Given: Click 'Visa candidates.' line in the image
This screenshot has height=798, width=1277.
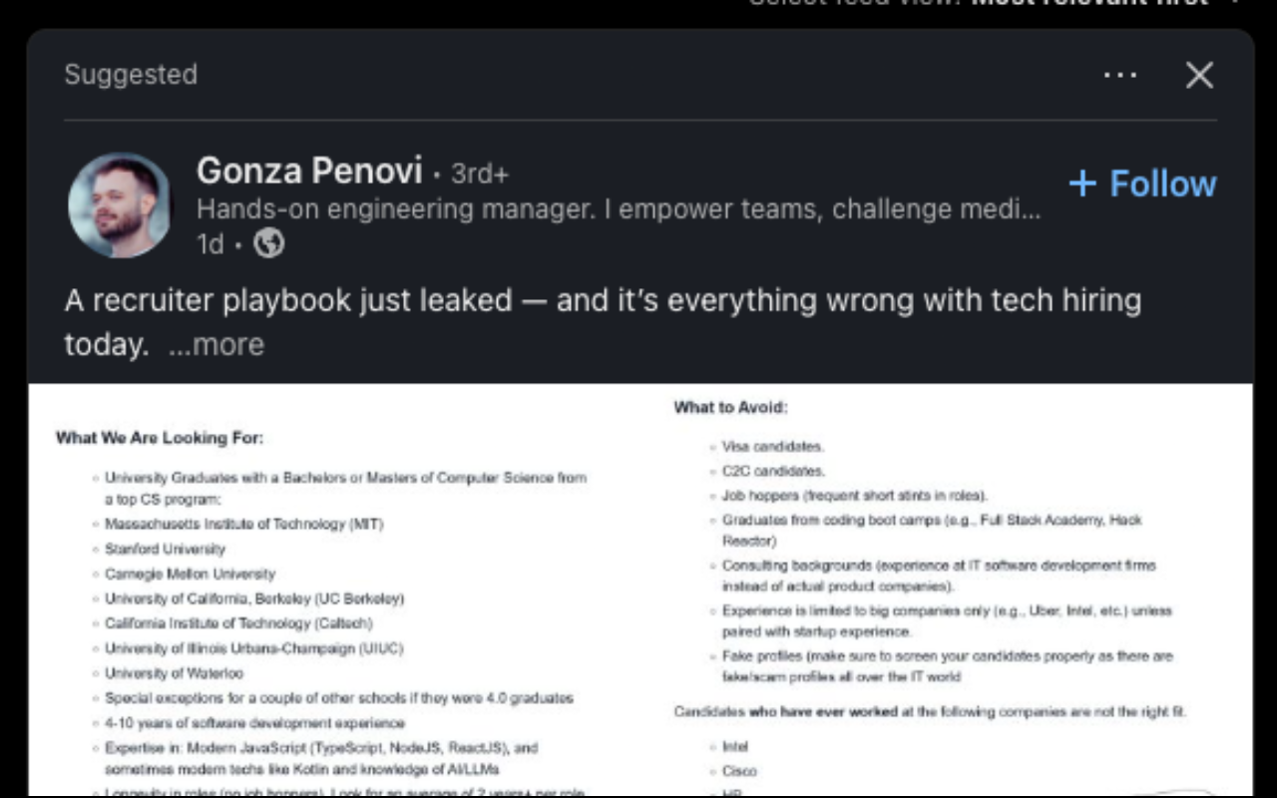Looking at the screenshot, I should [773, 446].
